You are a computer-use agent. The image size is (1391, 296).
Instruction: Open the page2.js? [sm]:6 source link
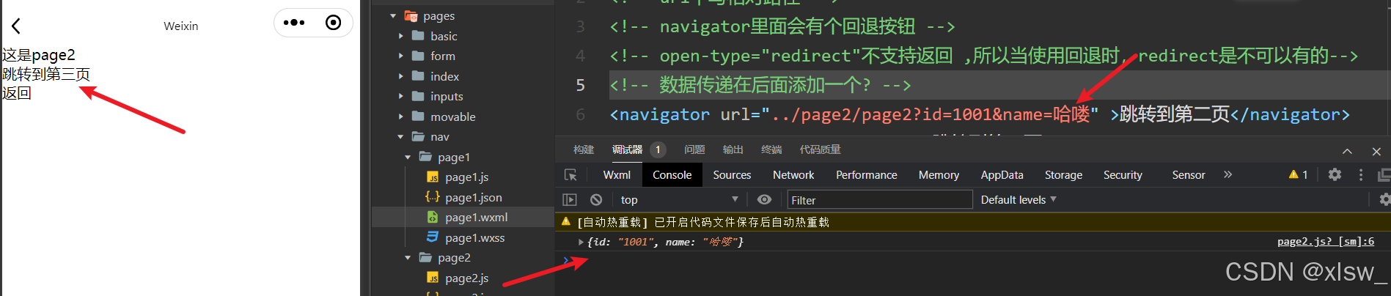(1325, 241)
